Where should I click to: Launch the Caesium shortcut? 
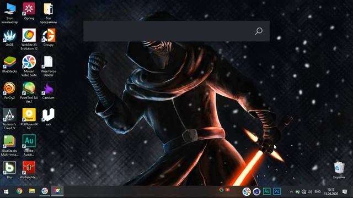coord(49,90)
